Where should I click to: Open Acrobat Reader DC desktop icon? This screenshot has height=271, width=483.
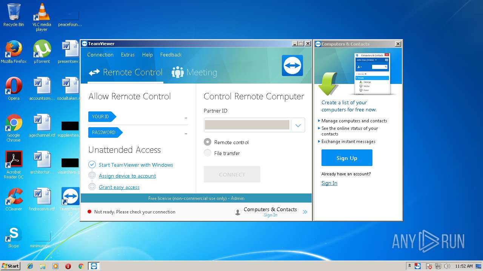(14, 165)
